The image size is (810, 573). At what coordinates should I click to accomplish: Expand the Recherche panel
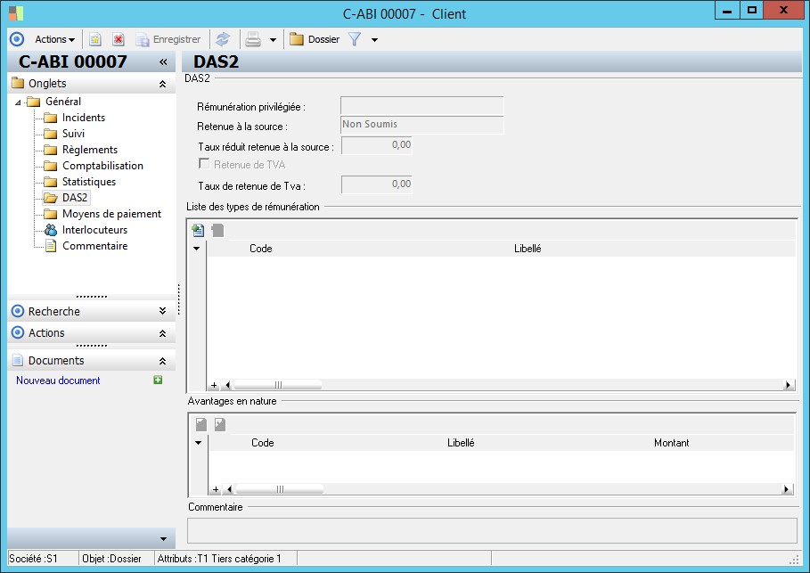click(161, 311)
